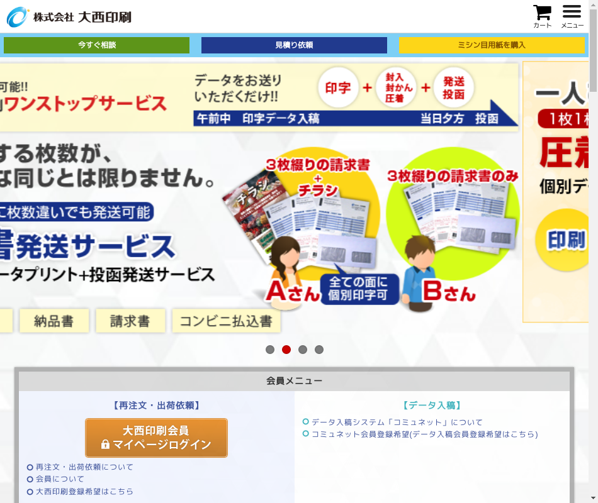Click the blue 見積り依頼 button

294,45
